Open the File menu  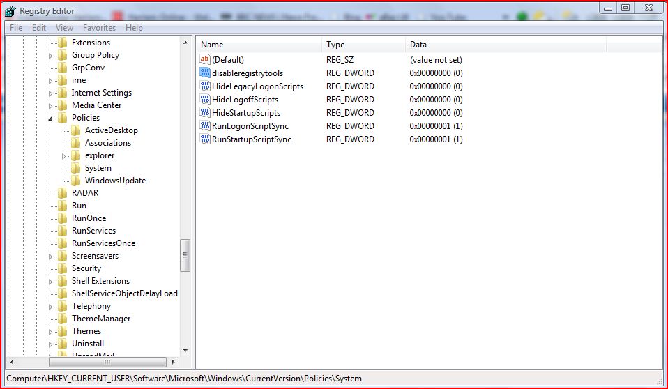click(x=16, y=28)
